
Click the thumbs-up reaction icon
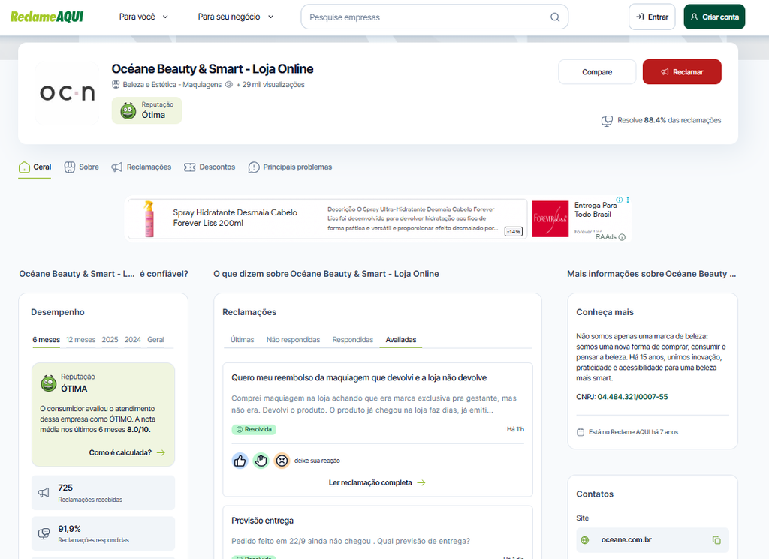click(240, 461)
